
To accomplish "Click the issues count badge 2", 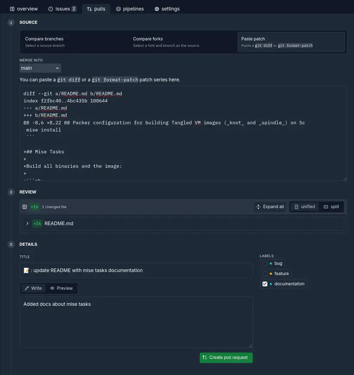I will click(74, 9).
